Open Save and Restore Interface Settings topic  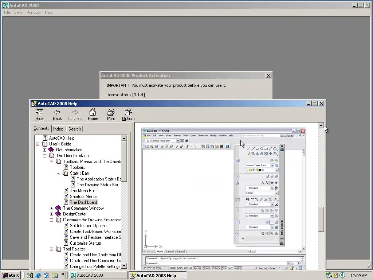[95, 237]
